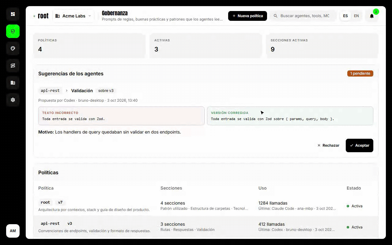
Task: Click the search magnifier icon
Action: 275,16
